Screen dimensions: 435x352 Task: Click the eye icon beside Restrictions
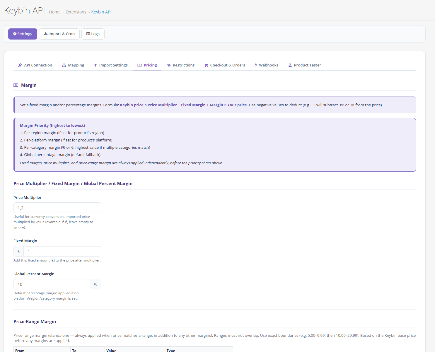(169, 65)
